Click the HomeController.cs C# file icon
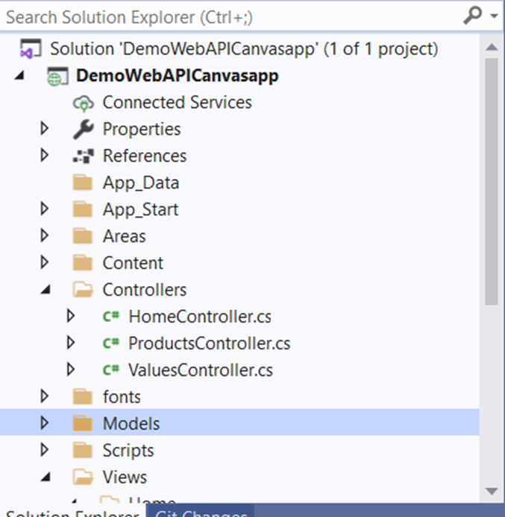 (x=111, y=317)
